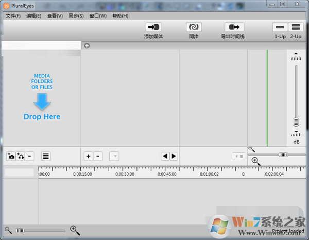Click the Add Media (添加媒体) toolbar icon
Screen dimensions: 309x240
153,27
